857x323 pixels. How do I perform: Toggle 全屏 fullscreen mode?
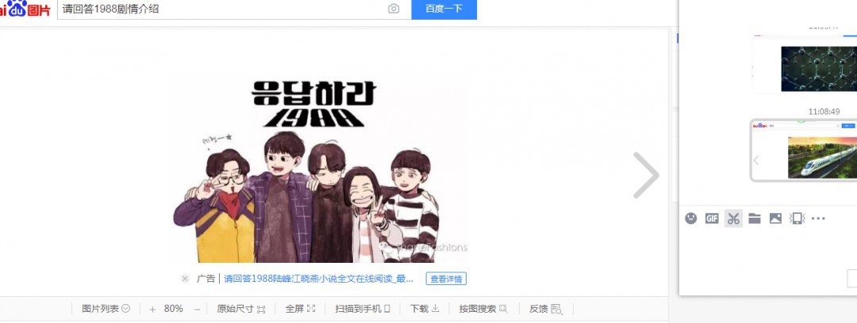tap(301, 309)
